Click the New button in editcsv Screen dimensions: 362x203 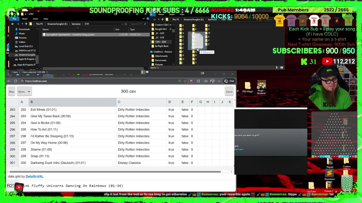[12, 92]
